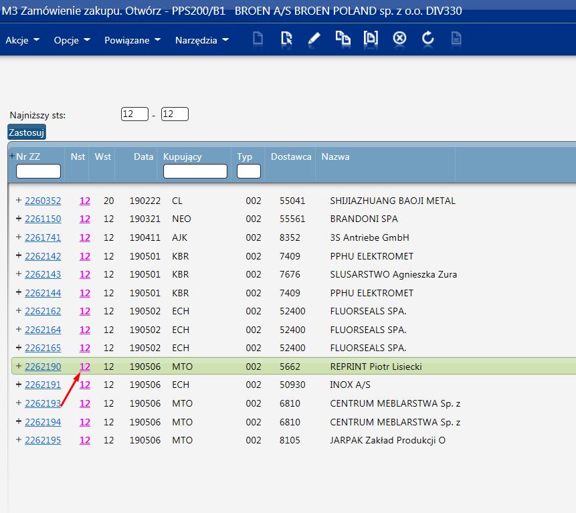Expand row 2262142
This screenshot has height=513, width=576.
[x=18, y=255]
